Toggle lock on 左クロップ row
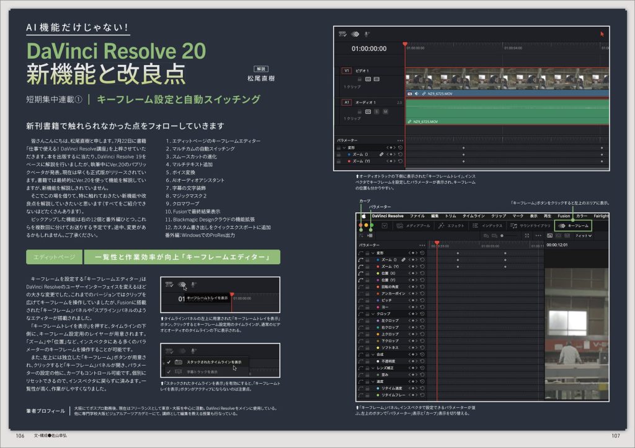635x448 pixels. [367, 321]
